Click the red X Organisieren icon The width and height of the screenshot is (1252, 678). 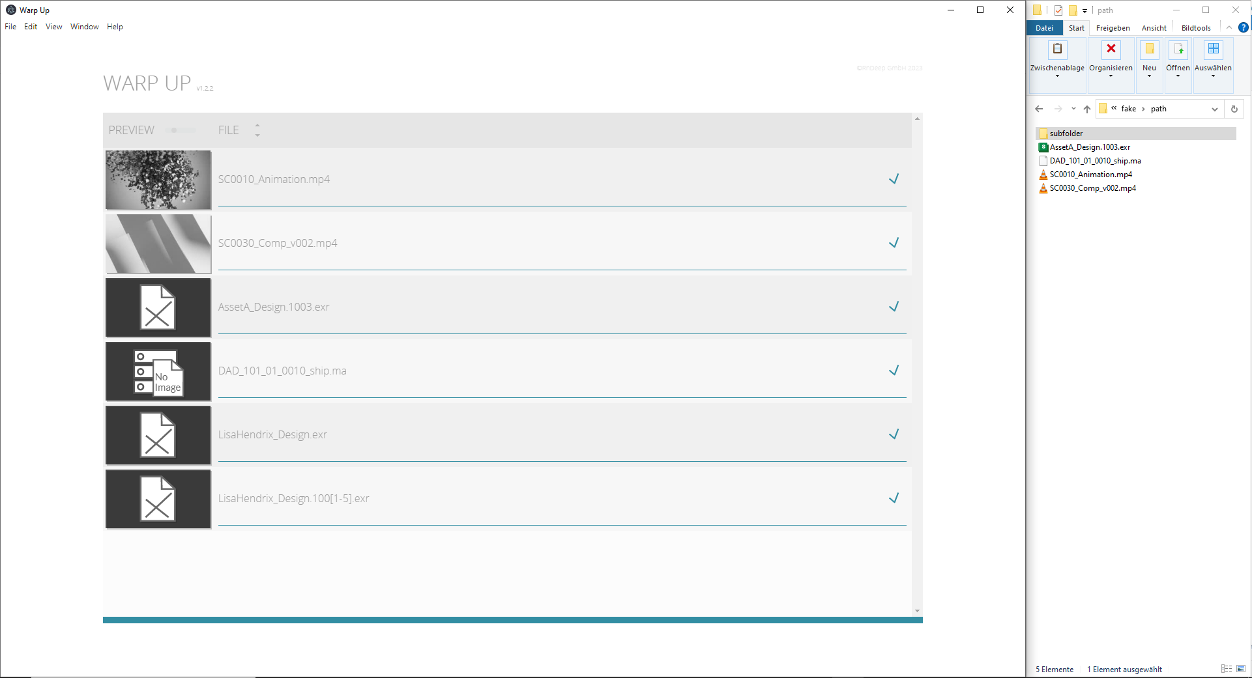point(1111,49)
